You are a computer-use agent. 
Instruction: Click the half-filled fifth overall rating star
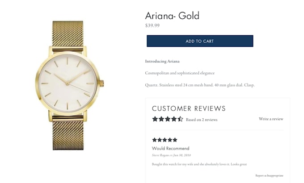(x=180, y=119)
